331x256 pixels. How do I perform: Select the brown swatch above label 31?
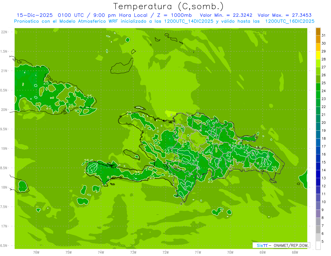(318, 31)
